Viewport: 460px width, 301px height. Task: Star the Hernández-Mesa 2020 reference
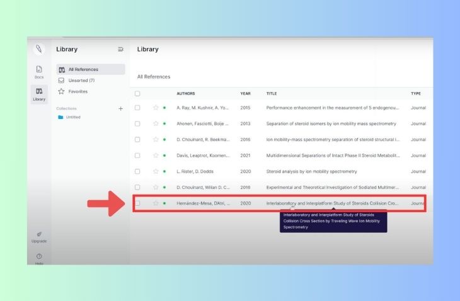coord(156,203)
